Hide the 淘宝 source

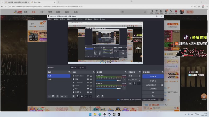88,79
